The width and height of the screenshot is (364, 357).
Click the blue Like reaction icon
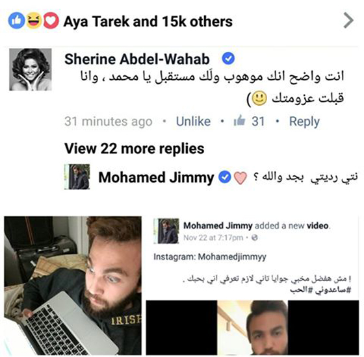point(16,21)
